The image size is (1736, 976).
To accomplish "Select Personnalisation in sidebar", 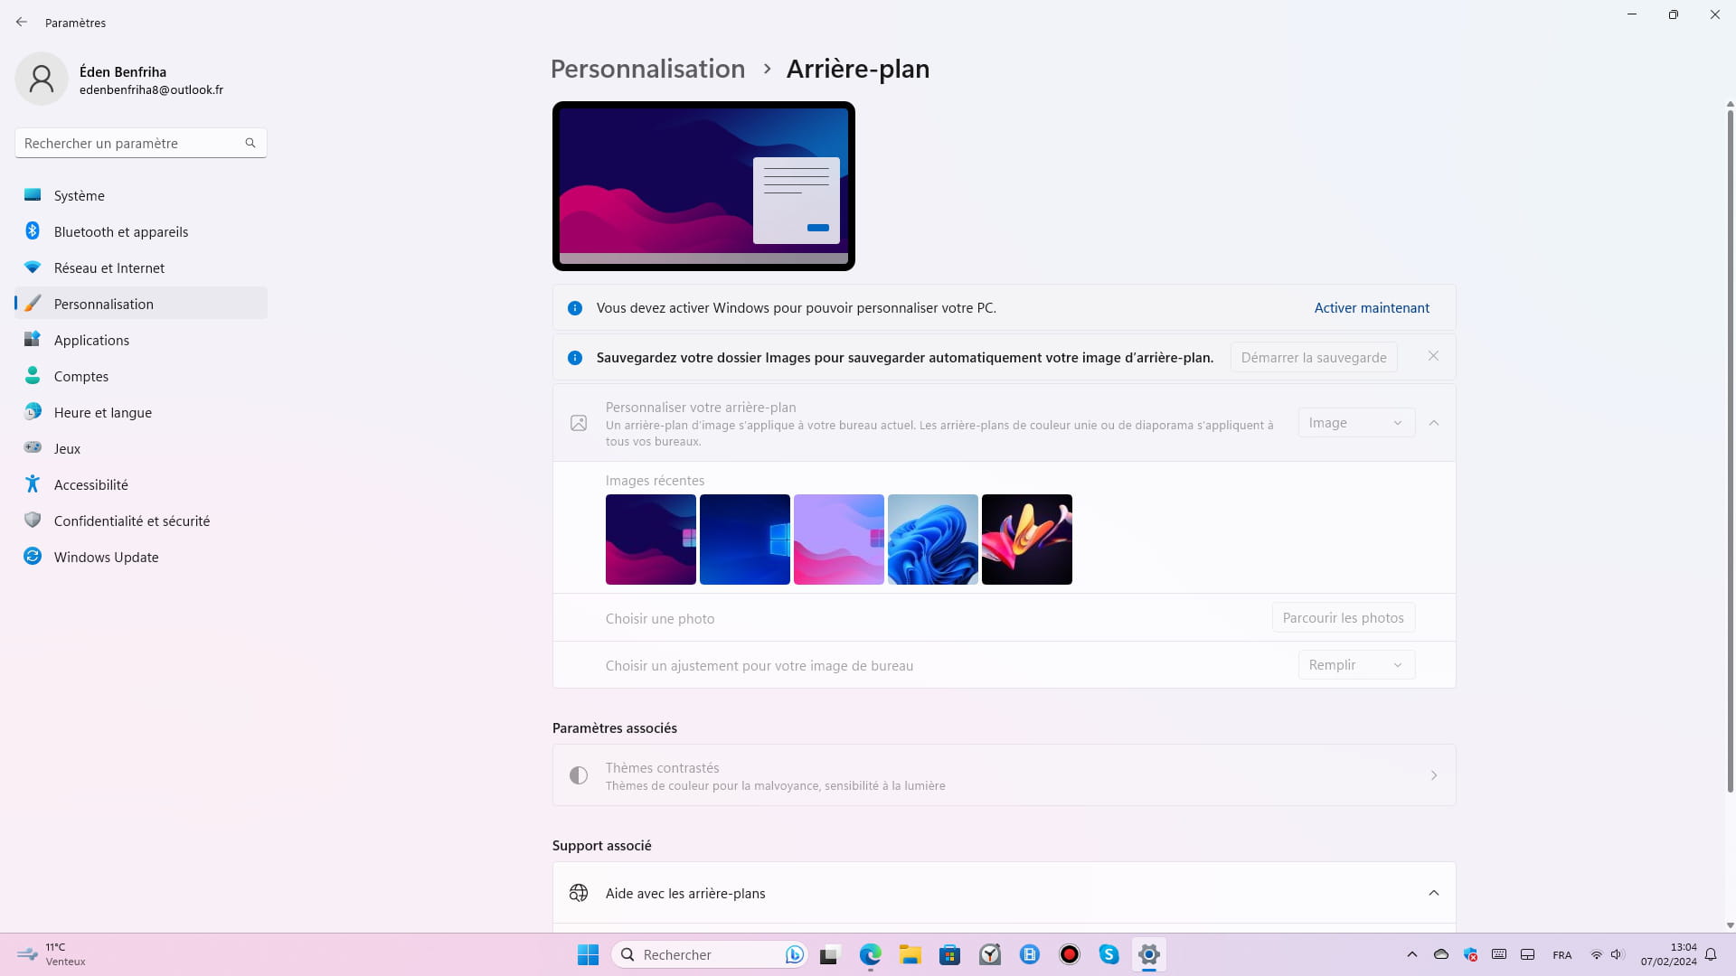I will tap(141, 304).
